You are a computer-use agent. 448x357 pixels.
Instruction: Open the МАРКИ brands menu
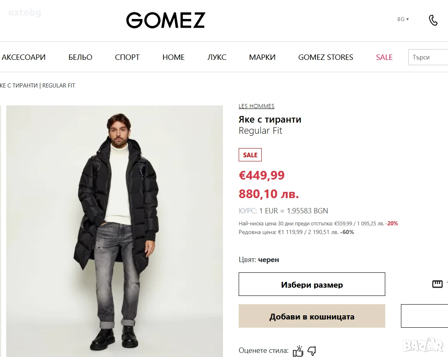(262, 57)
